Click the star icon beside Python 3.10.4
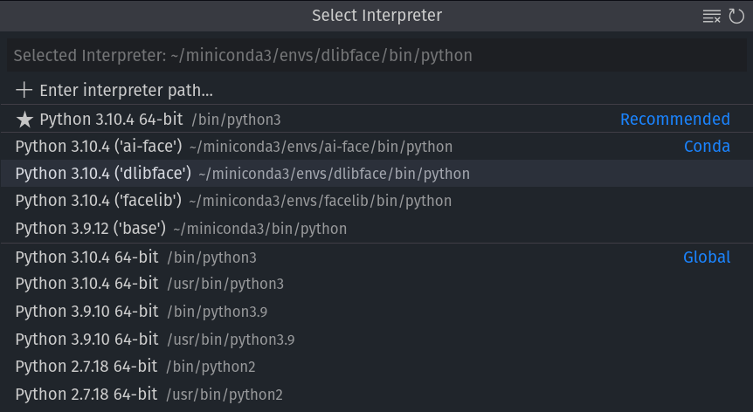This screenshot has width=753, height=412. [x=24, y=119]
